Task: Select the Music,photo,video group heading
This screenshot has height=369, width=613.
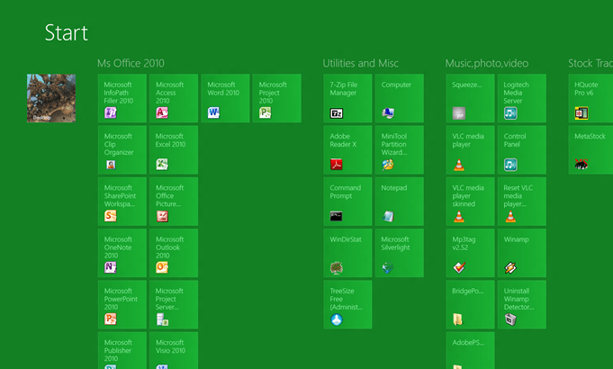Action: pyautogui.click(x=487, y=63)
